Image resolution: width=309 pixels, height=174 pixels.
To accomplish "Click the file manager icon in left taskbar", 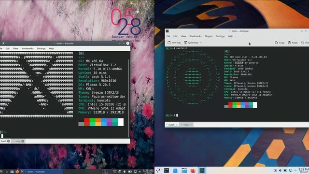I will tap(12, 172).
